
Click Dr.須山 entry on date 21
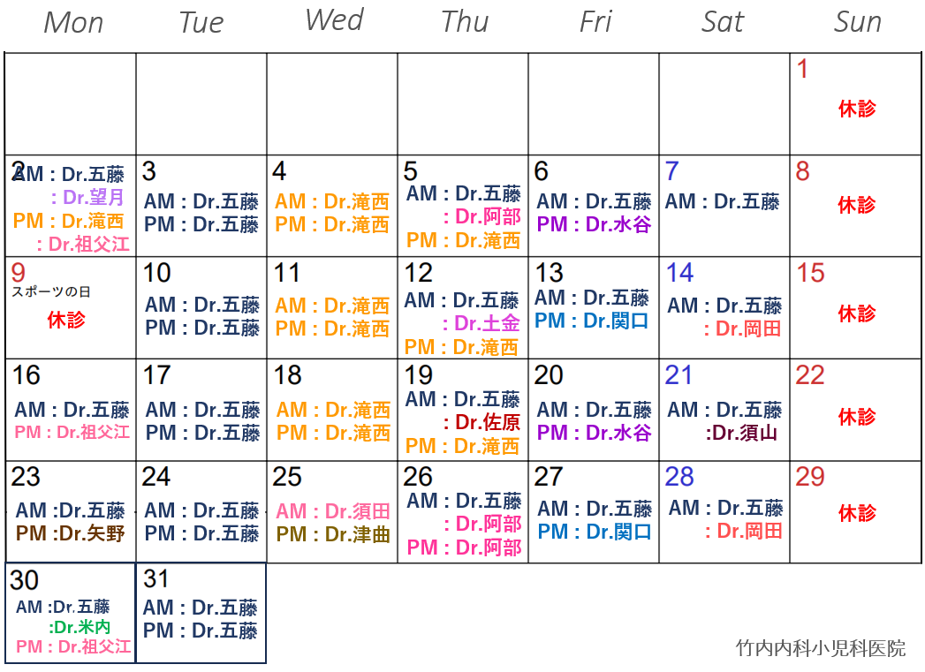[741, 434]
